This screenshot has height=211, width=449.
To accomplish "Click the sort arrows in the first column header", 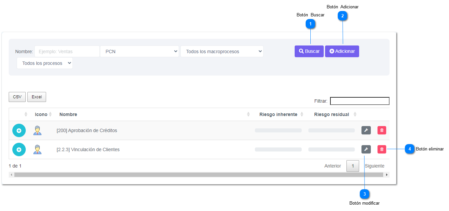I will click(x=26, y=114).
